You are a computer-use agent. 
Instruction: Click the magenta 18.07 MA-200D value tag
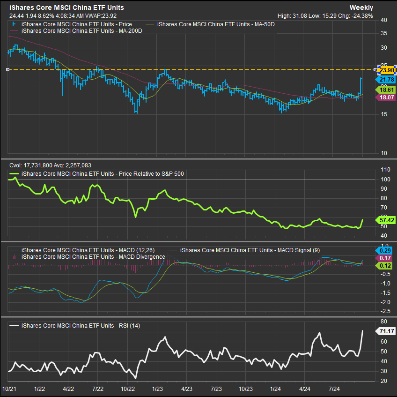pos(385,97)
